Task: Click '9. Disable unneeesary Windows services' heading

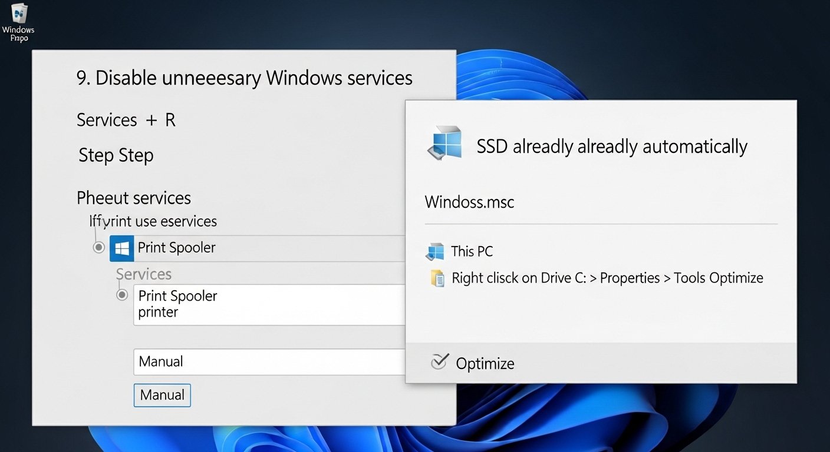Action: pyautogui.click(x=245, y=78)
